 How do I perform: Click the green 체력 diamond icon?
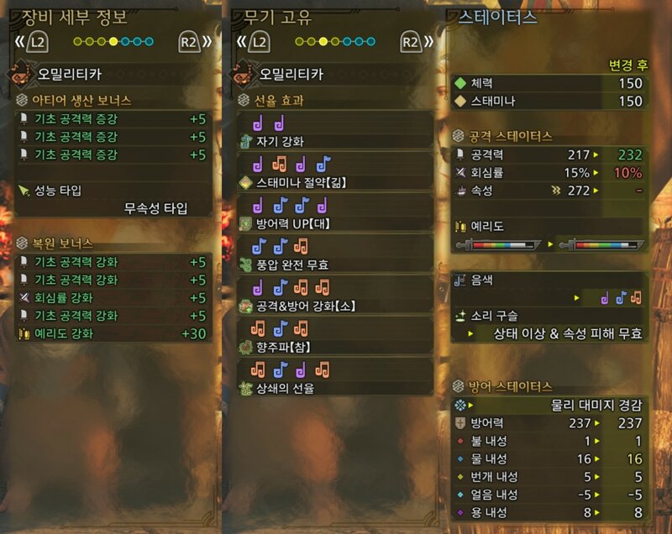[460, 83]
